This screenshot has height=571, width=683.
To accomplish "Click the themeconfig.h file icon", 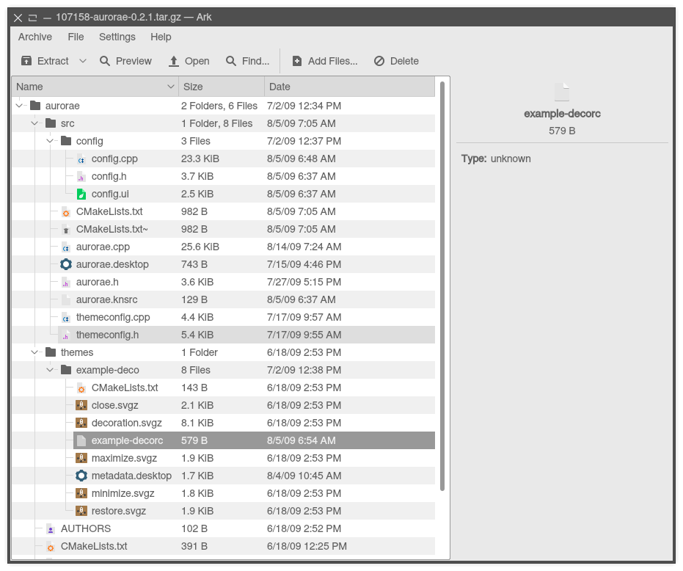I will [66, 335].
